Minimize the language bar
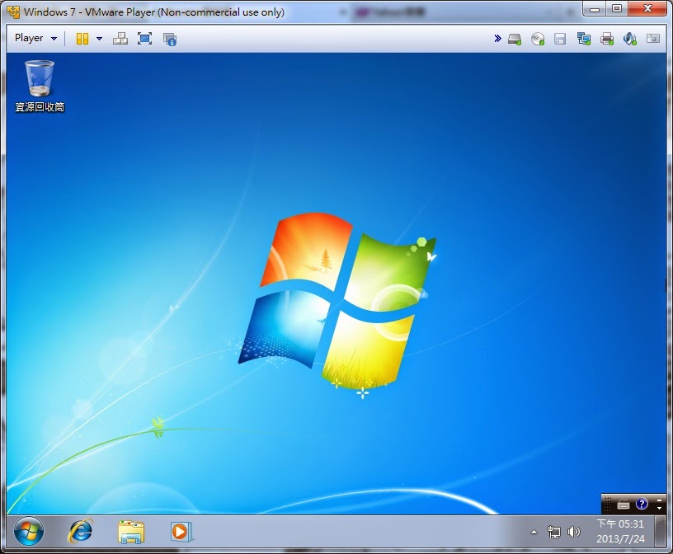The height and width of the screenshot is (554, 673). click(659, 500)
